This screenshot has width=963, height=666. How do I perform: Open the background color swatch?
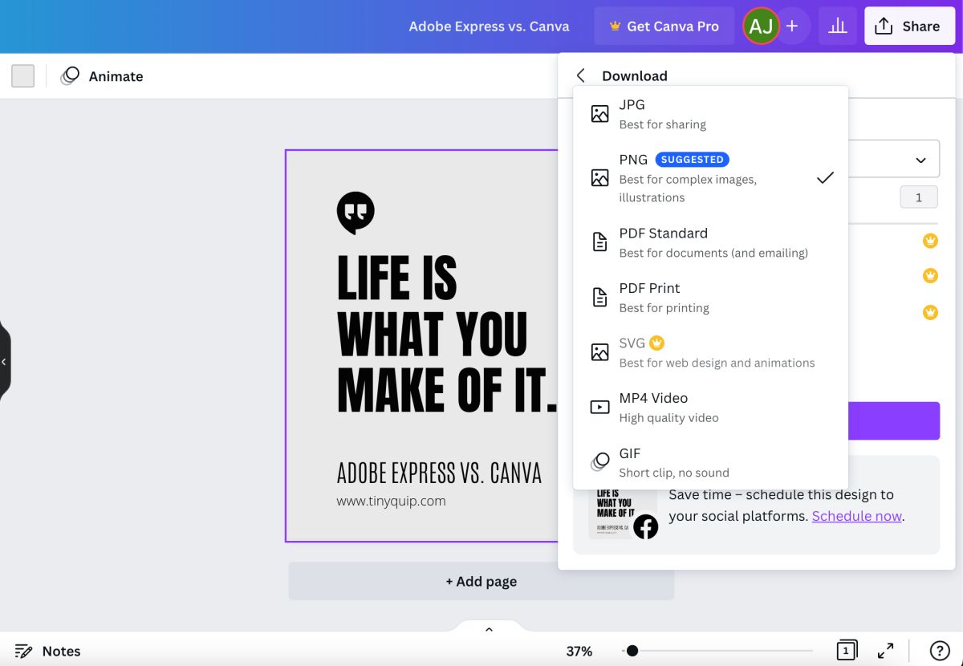click(x=22, y=76)
